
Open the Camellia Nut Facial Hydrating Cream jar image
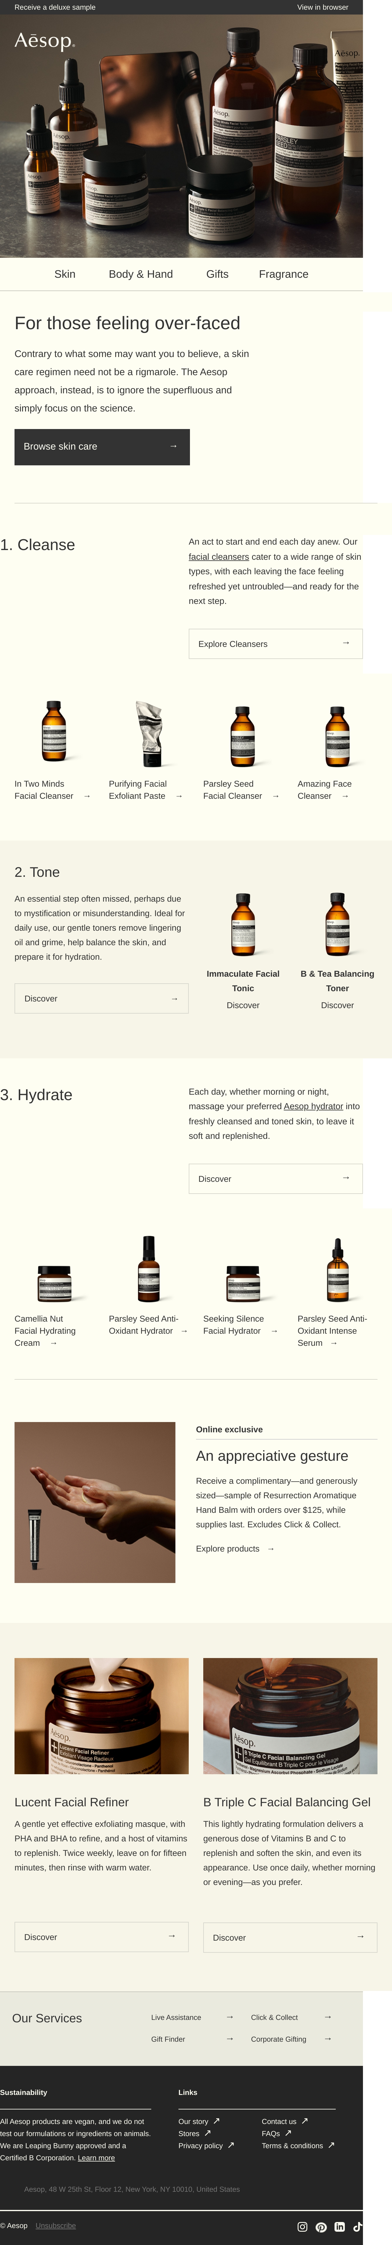[55, 1284]
